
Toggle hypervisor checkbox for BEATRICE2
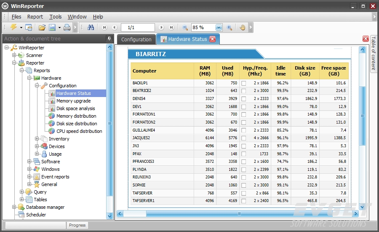point(244,91)
